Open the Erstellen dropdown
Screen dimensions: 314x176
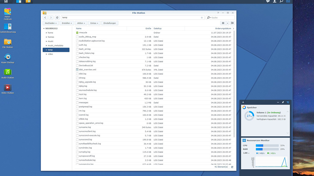[x=67, y=23]
